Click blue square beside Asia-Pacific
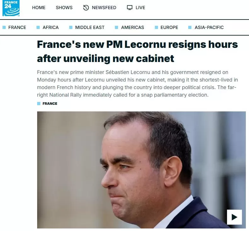249x231 pixels. tap(190, 27)
